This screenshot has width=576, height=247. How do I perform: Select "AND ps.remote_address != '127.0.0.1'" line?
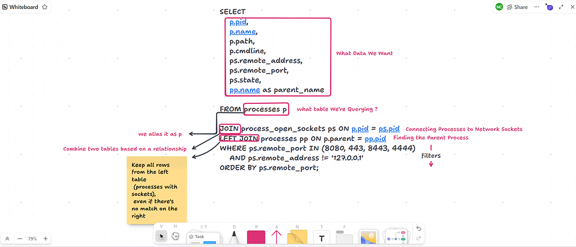click(x=297, y=158)
